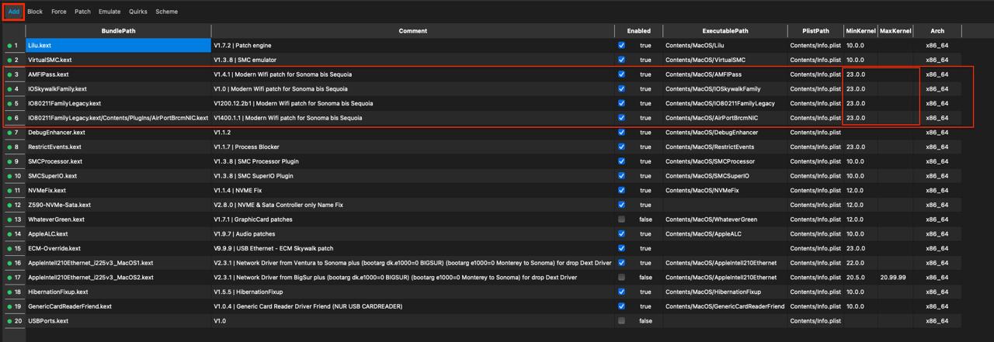Select the NVMeFix.kext bundle path cell
Viewport: 994px width, 342px height.
pos(118,190)
